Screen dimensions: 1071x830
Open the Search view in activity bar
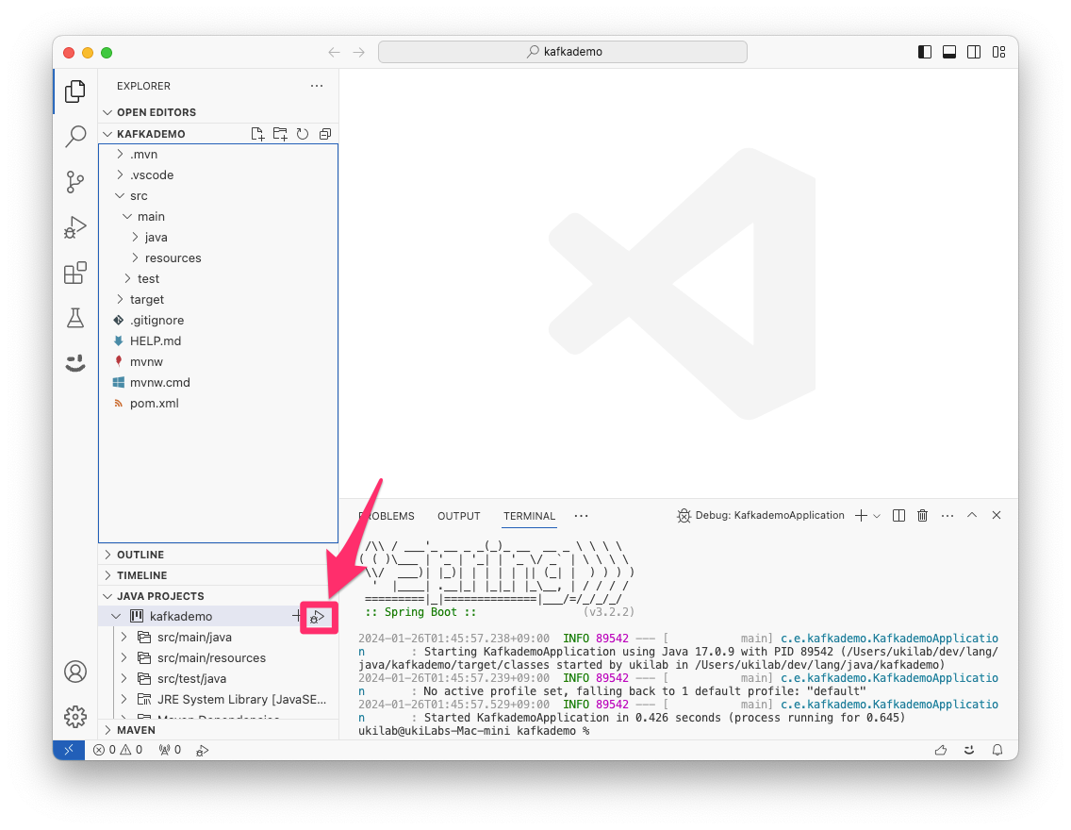click(75, 136)
